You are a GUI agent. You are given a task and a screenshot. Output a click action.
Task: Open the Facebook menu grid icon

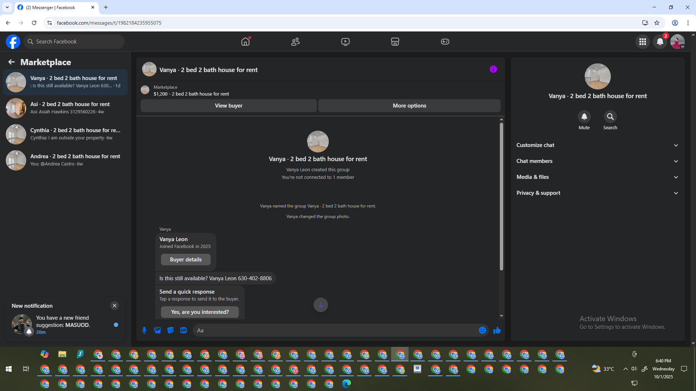(x=643, y=42)
